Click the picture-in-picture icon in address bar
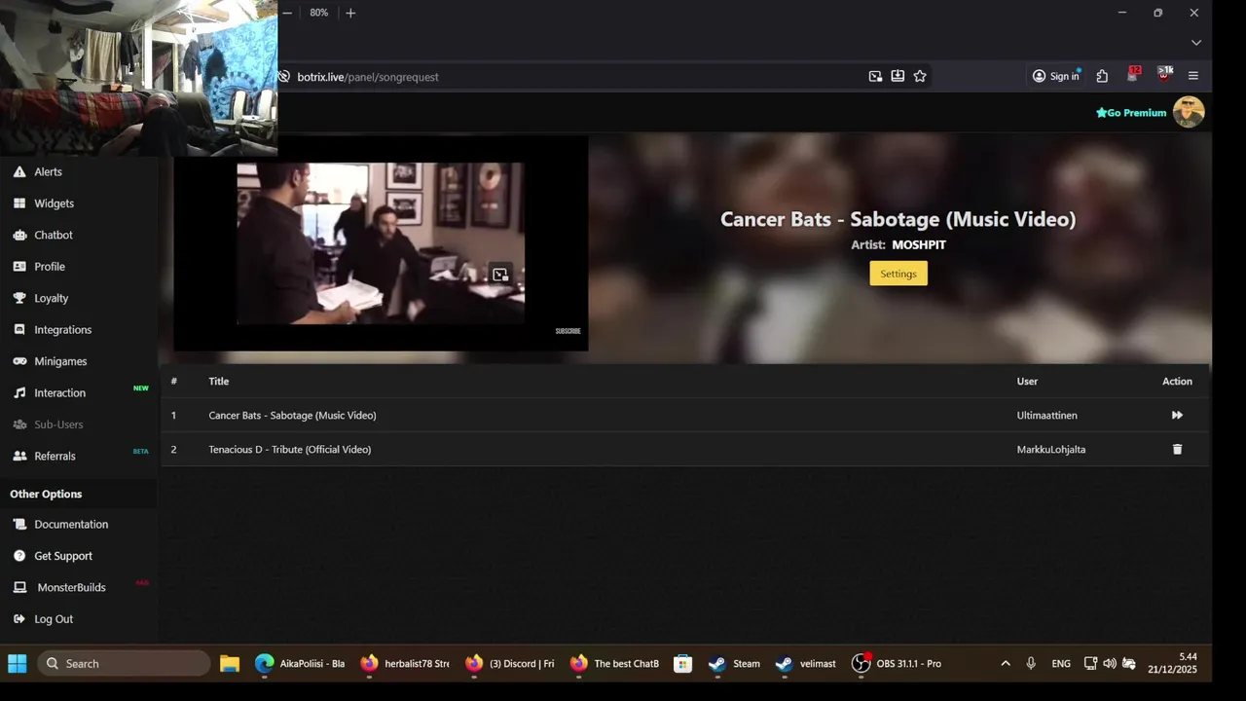 [x=875, y=76]
